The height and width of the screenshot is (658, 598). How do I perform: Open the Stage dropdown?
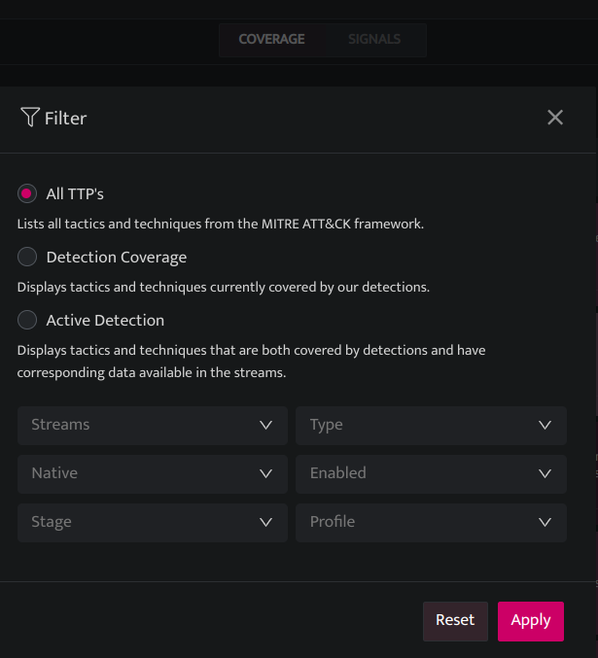153,523
